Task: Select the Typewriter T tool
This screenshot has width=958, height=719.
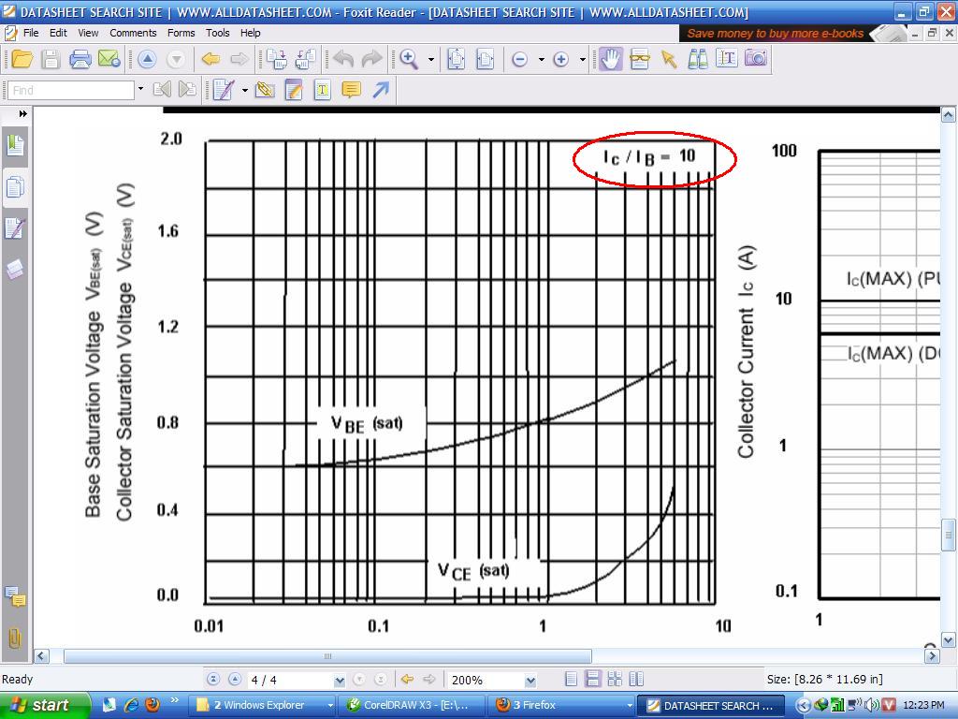Action: [323, 91]
